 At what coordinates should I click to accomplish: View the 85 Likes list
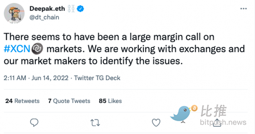coord(110,101)
